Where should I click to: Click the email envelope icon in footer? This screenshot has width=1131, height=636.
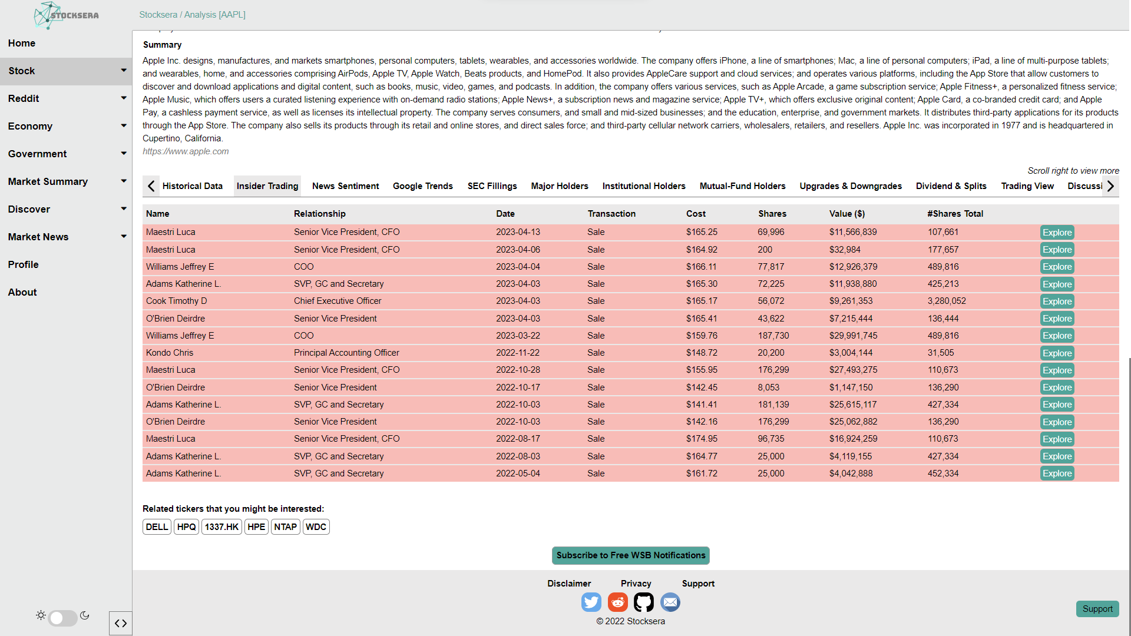[670, 602]
